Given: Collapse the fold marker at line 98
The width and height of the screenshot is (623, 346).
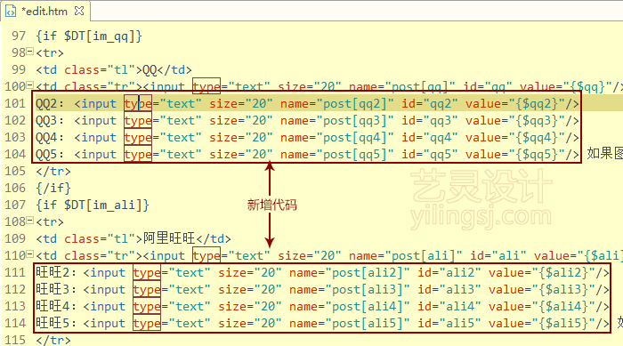Looking at the screenshot, I should [x=29, y=51].
